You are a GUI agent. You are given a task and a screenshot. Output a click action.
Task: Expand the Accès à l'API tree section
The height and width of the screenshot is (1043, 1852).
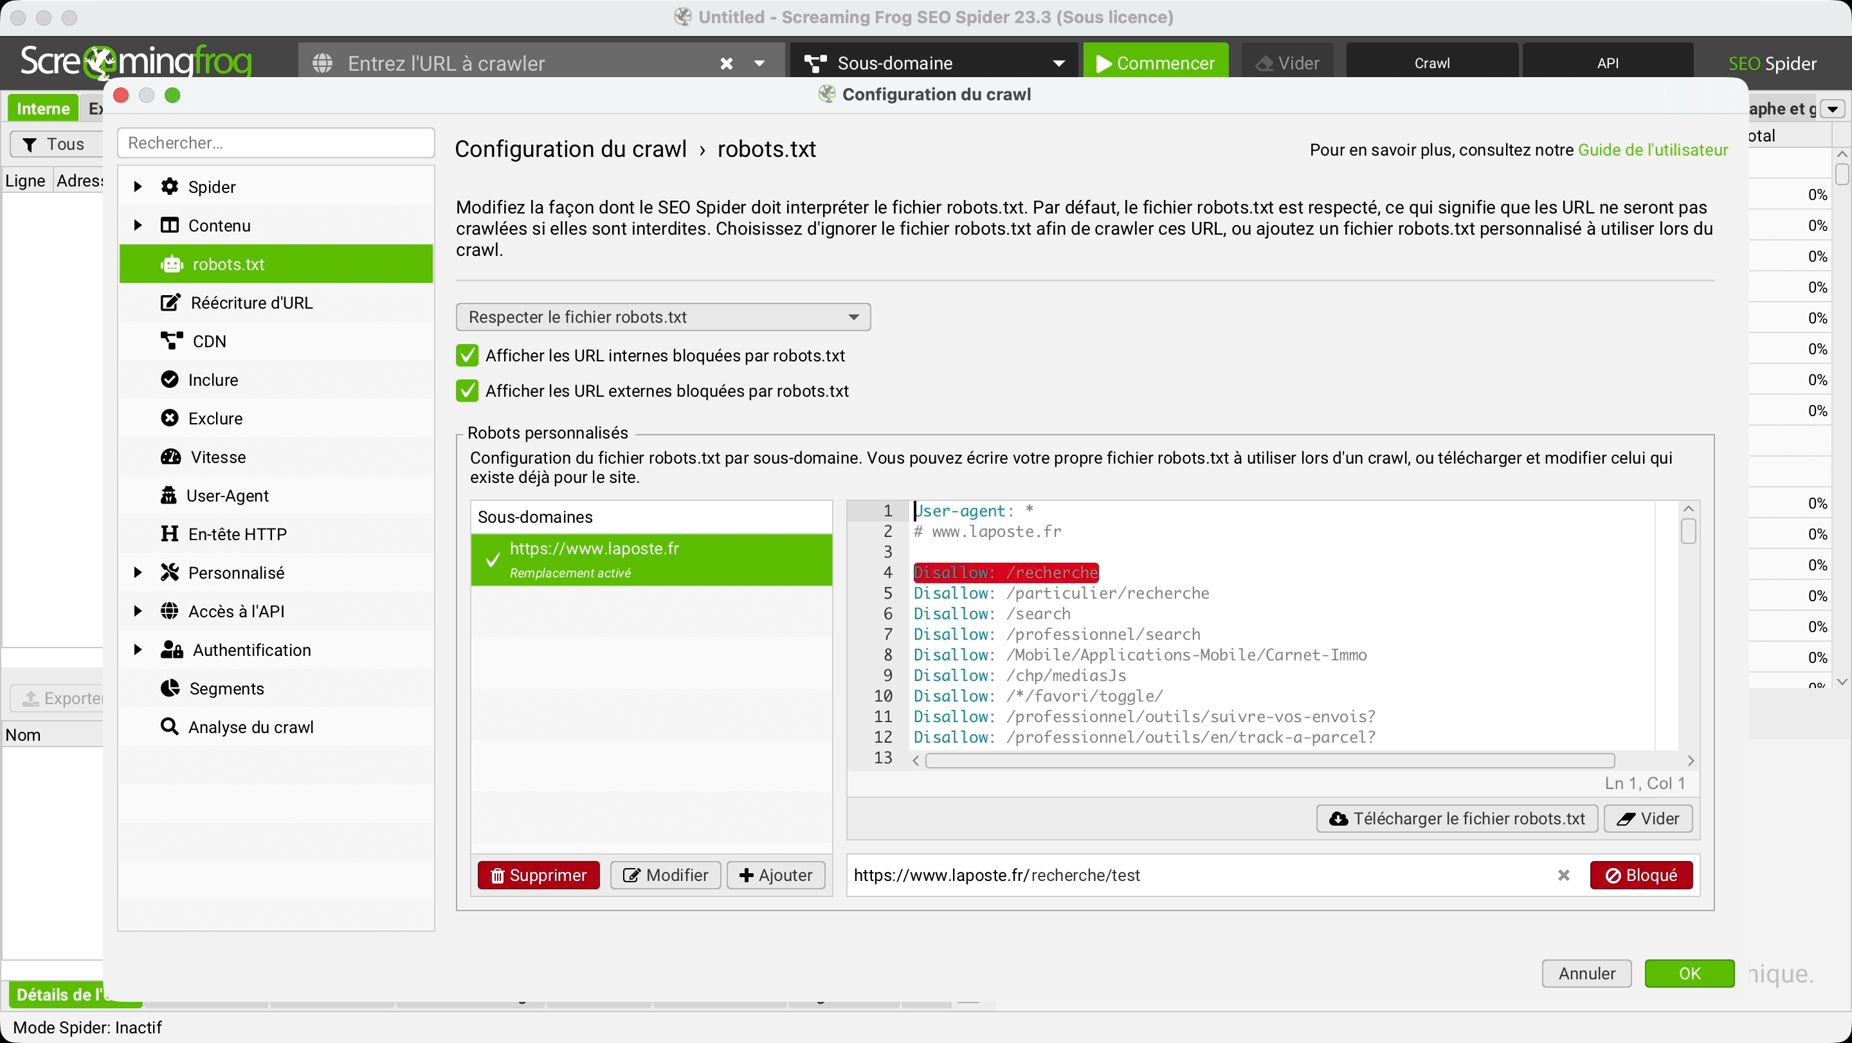(138, 611)
